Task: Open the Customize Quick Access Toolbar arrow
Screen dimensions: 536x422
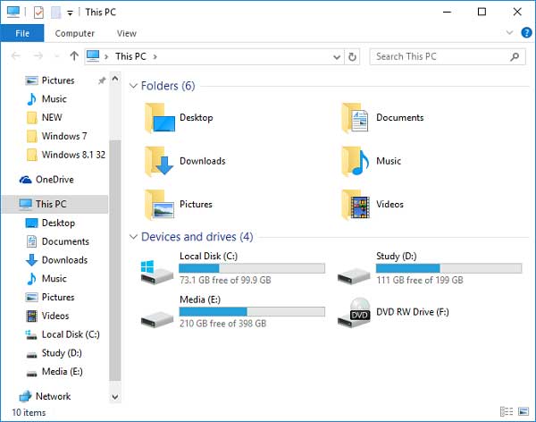Action: point(70,13)
